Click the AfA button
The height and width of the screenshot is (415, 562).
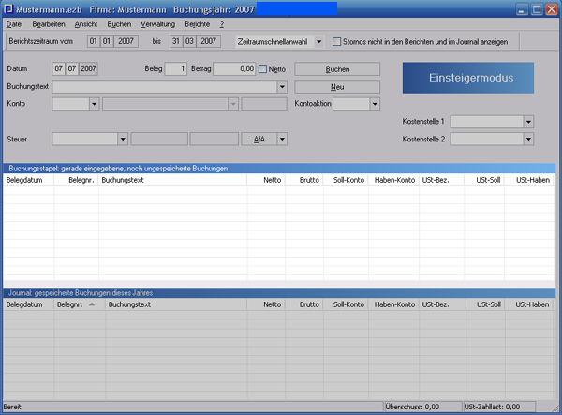point(259,139)
